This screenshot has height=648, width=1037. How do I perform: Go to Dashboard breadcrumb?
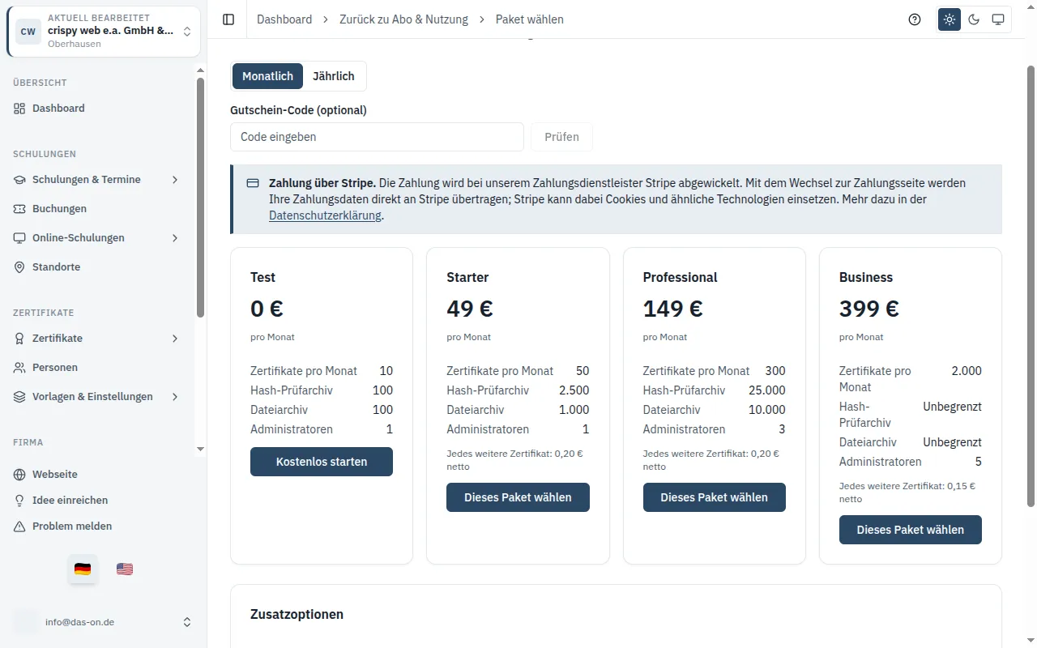[284, 19]
